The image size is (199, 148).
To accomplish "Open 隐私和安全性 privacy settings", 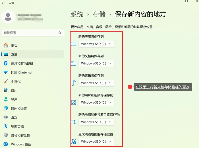I will [x=33, y=135].
